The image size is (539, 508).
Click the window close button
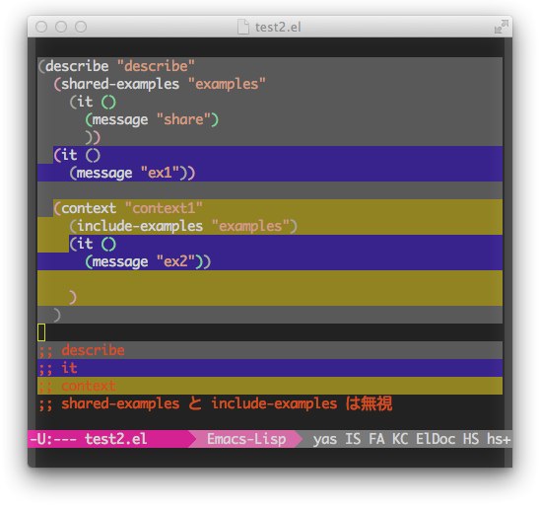tap(41, 27)
